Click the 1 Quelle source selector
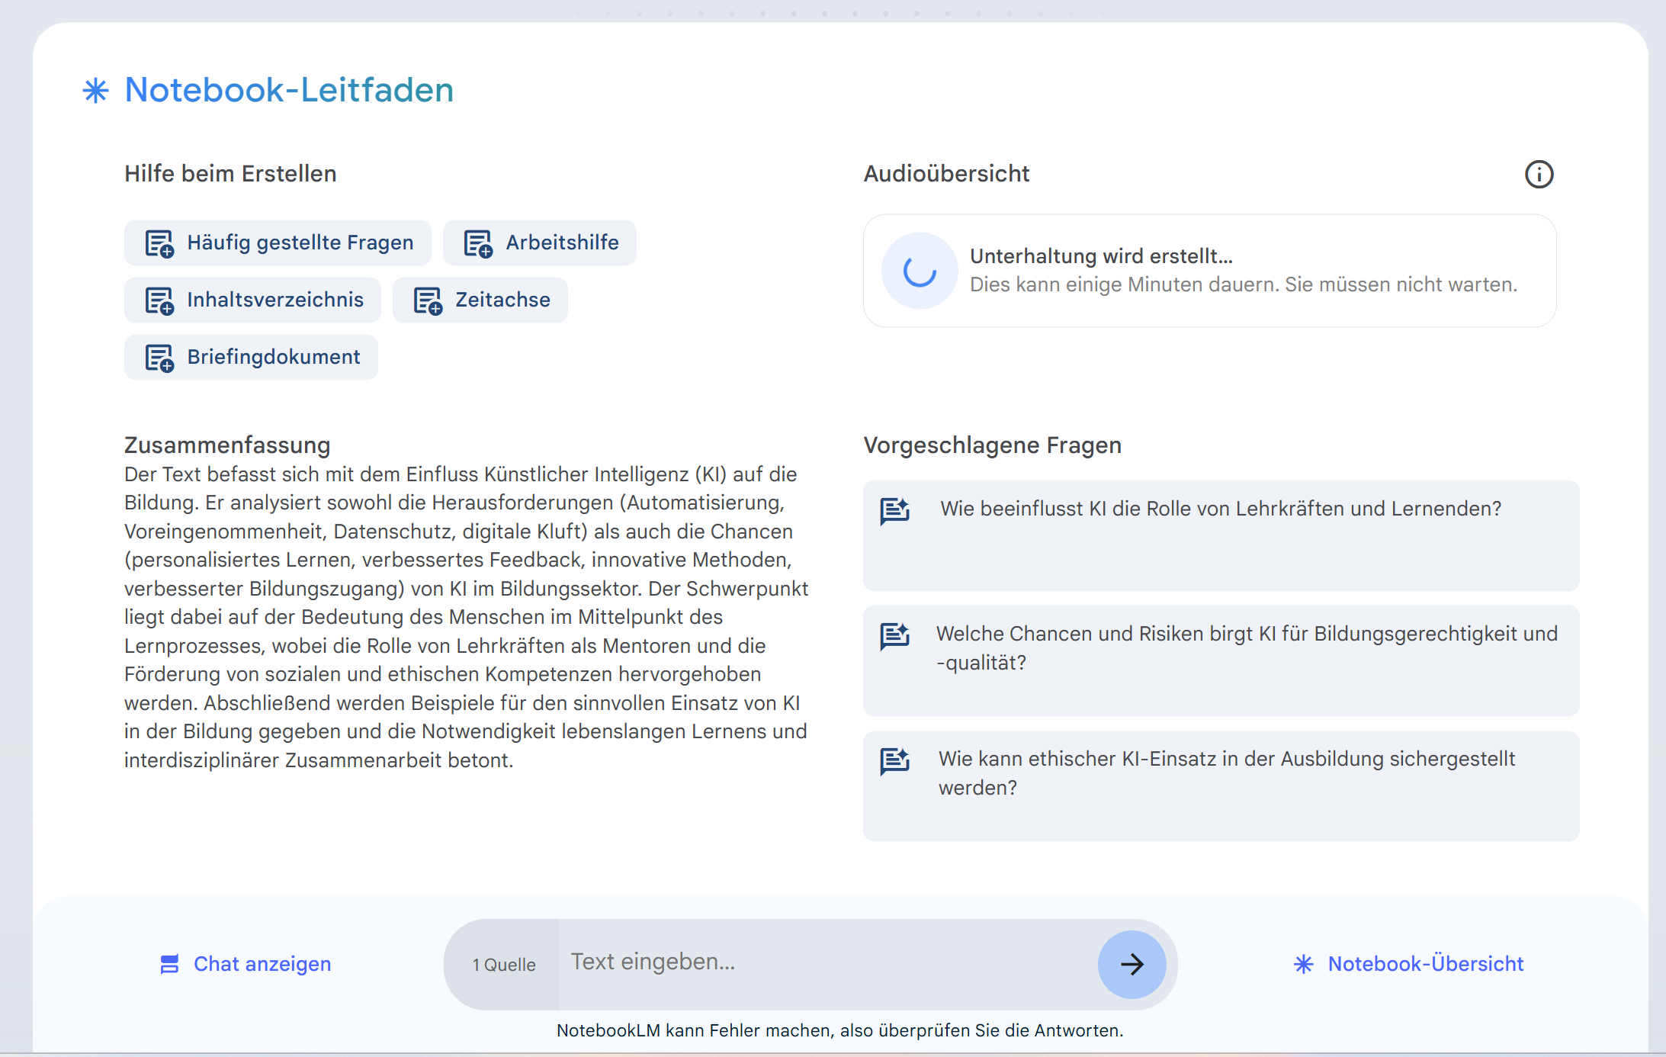The width and height of the screenshot is (1666, 1057). click(504, 965)
